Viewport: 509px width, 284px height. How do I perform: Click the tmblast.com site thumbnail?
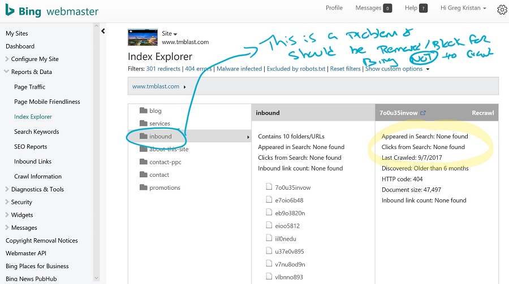coord(143,37)
